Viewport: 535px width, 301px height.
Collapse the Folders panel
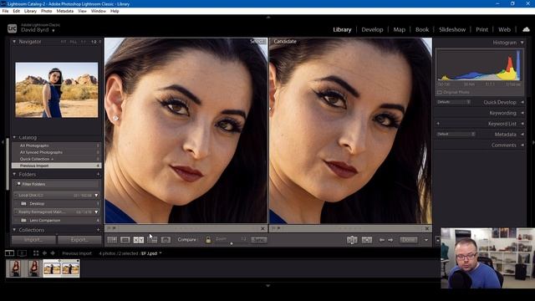[14, 175]
